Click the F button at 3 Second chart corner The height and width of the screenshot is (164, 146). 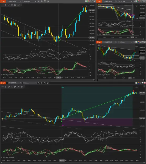pos(144,86)
